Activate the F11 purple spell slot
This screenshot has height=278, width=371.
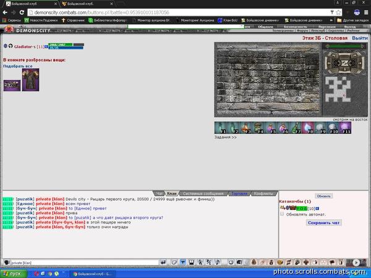click(x=345, y=128)
